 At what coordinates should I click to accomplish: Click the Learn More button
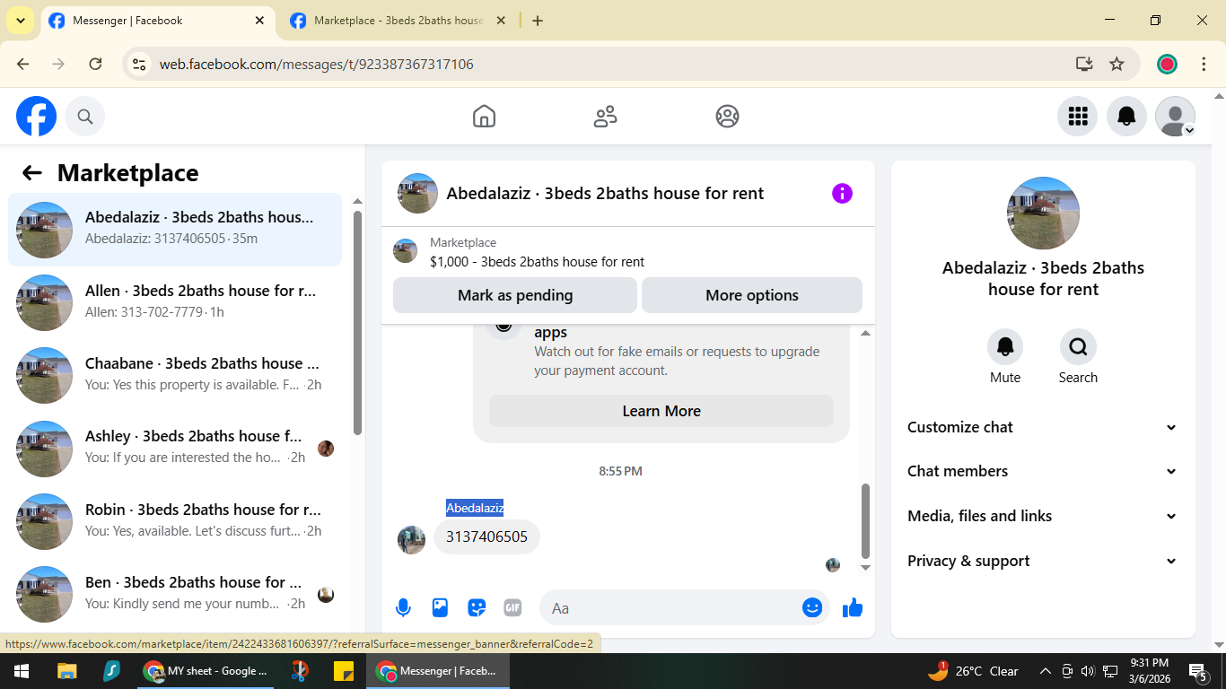[x=661, y=411]
